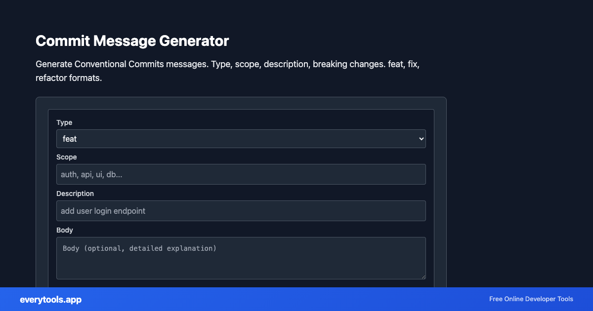The width and height of the screenshot is (593, 311).
Task: Click the everytools.app logo in the footer
Action: tap(50, 300)
